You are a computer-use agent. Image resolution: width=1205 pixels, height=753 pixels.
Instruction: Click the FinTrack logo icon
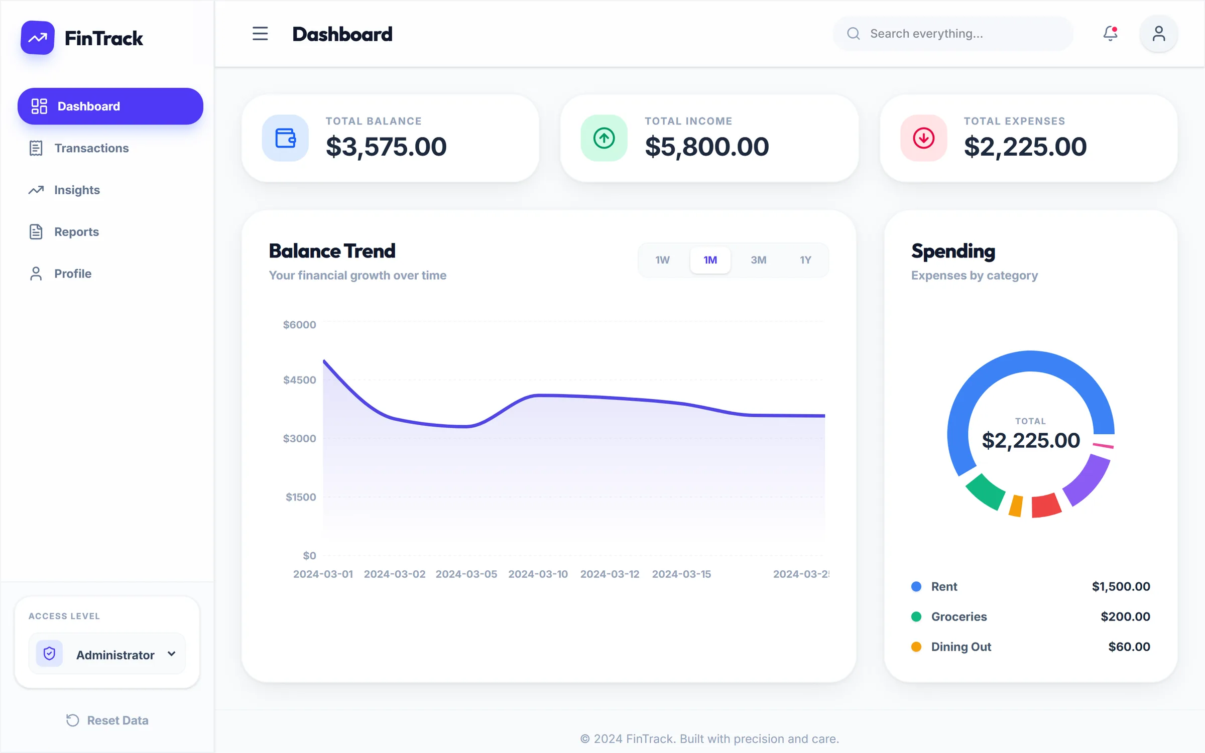point(38,38)
